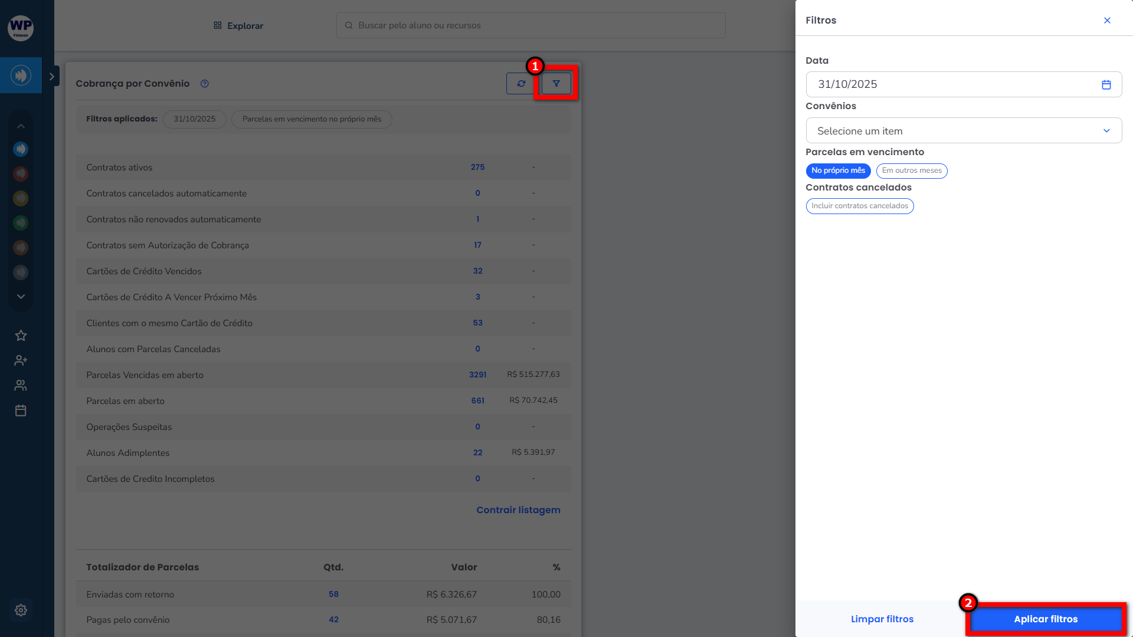The image size is (1133, 637).
Task: Toggle 'Incluir contratos cancelados' chip
Action: pyautogui.click(x=860, y=206)
